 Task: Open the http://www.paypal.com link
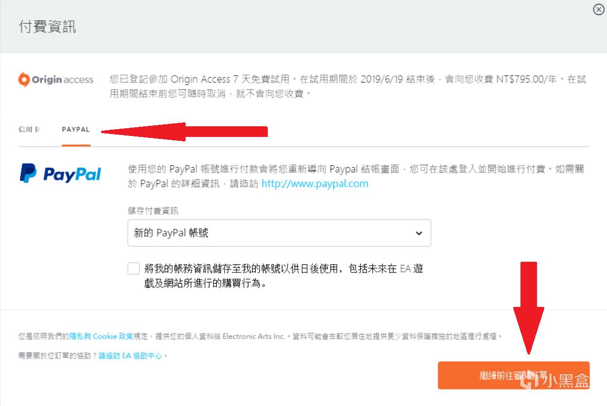pos(314,184)
